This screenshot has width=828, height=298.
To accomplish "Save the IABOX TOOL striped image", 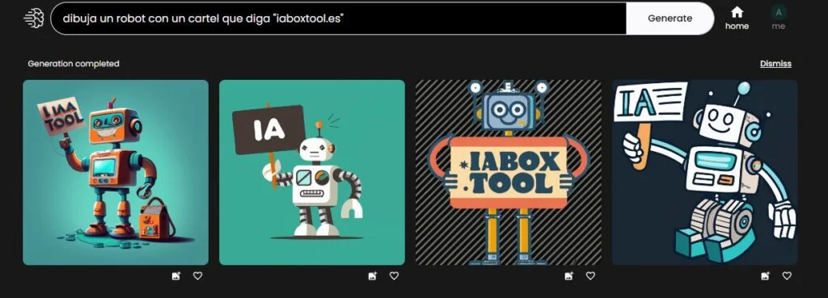I will [x=568, y=276].
